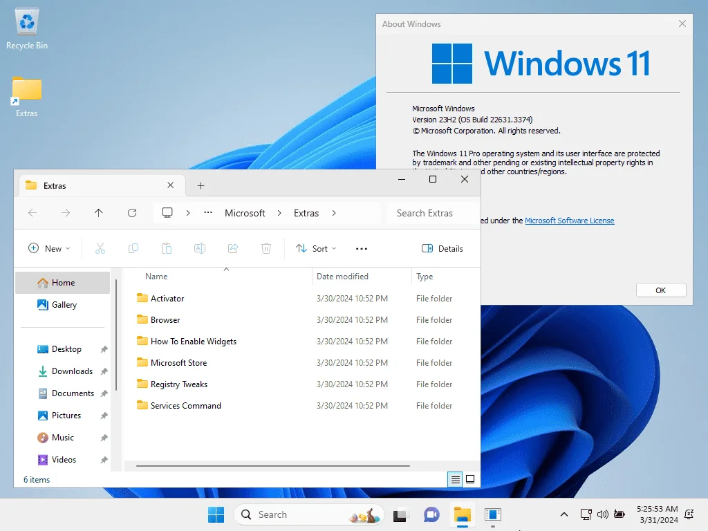
Task: Select the Extras shortcut on desktop
Action: coord(27,97)
